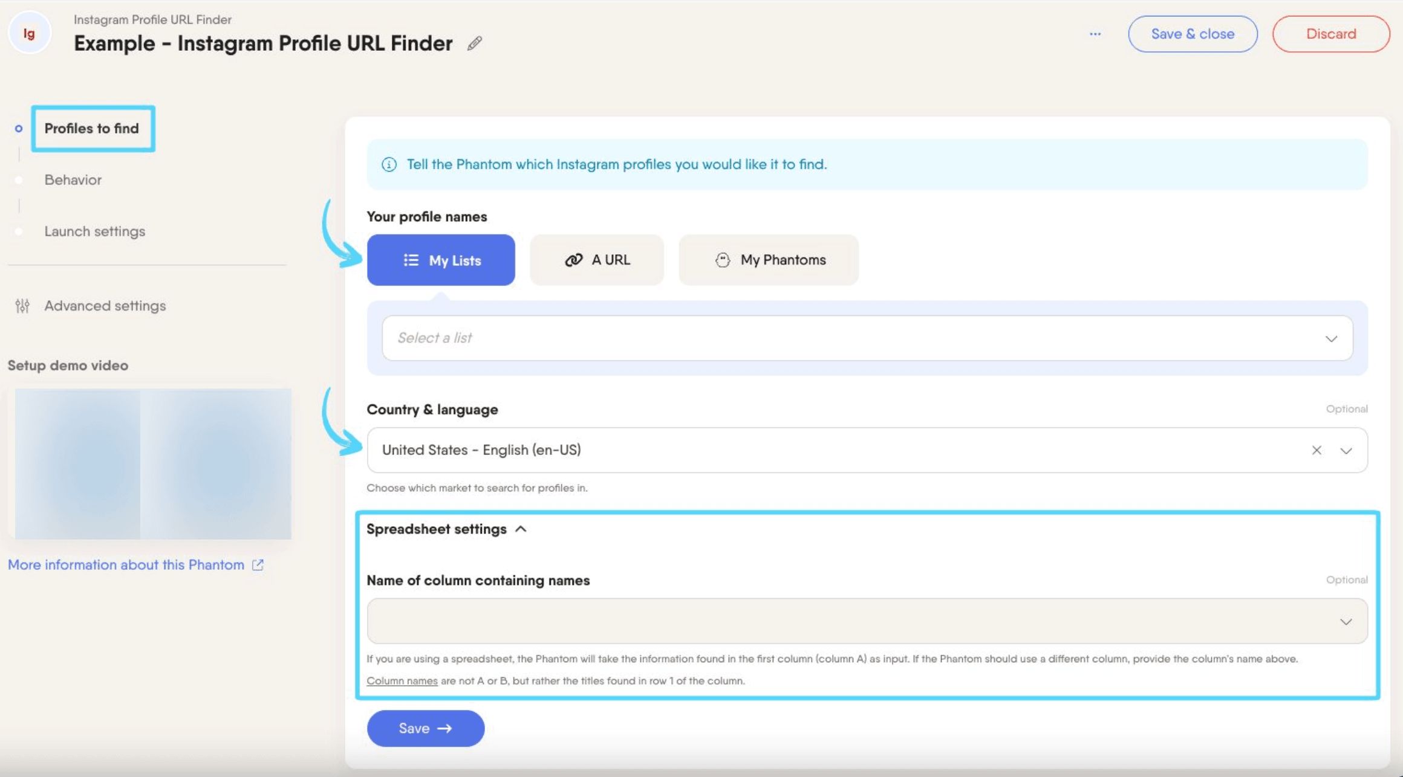The height and width of the screenshot is (777, 1403).
Task: Open the Behavior step
Action: pyautogui.click(x=73, y=179)
